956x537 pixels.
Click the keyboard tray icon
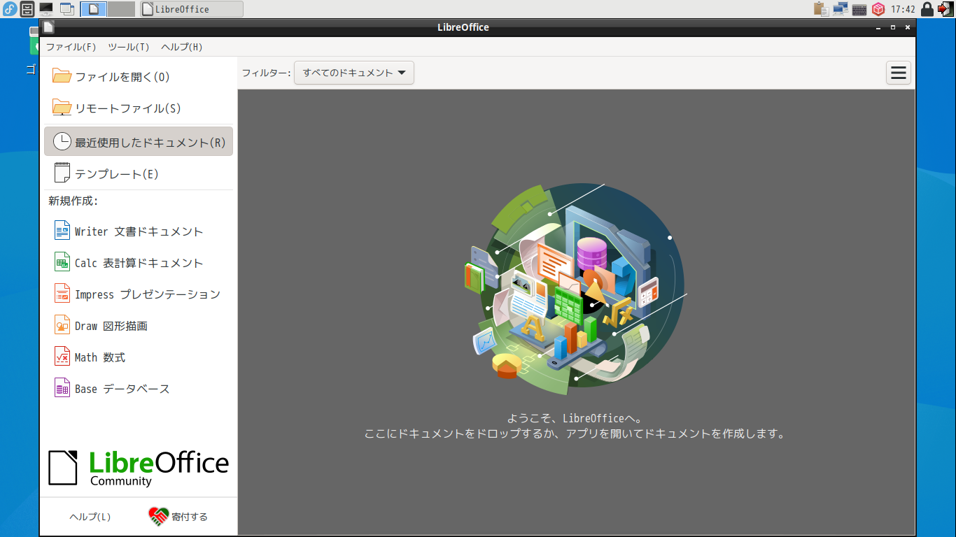859,9
